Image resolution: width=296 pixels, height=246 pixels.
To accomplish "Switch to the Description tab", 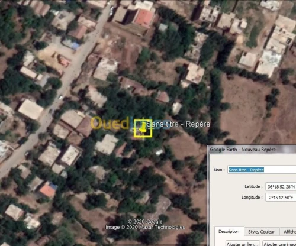I will click(229, 231).
